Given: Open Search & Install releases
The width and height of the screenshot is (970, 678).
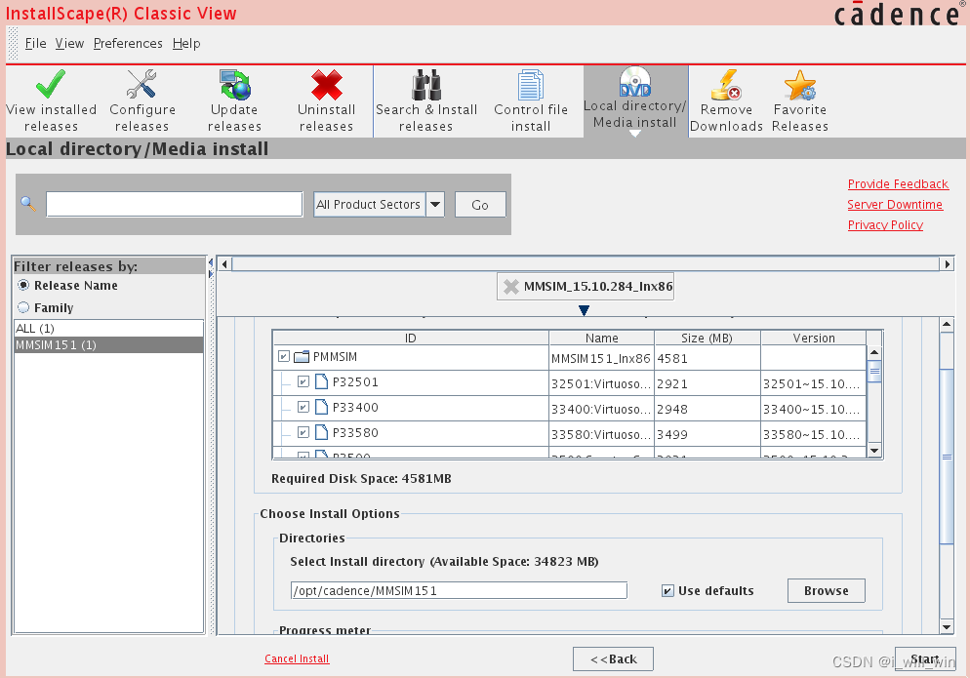Looking at the screenshot, I should tap(427, 98).
